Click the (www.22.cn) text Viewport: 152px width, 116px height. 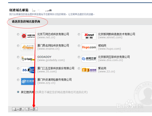tap(106, 71)
